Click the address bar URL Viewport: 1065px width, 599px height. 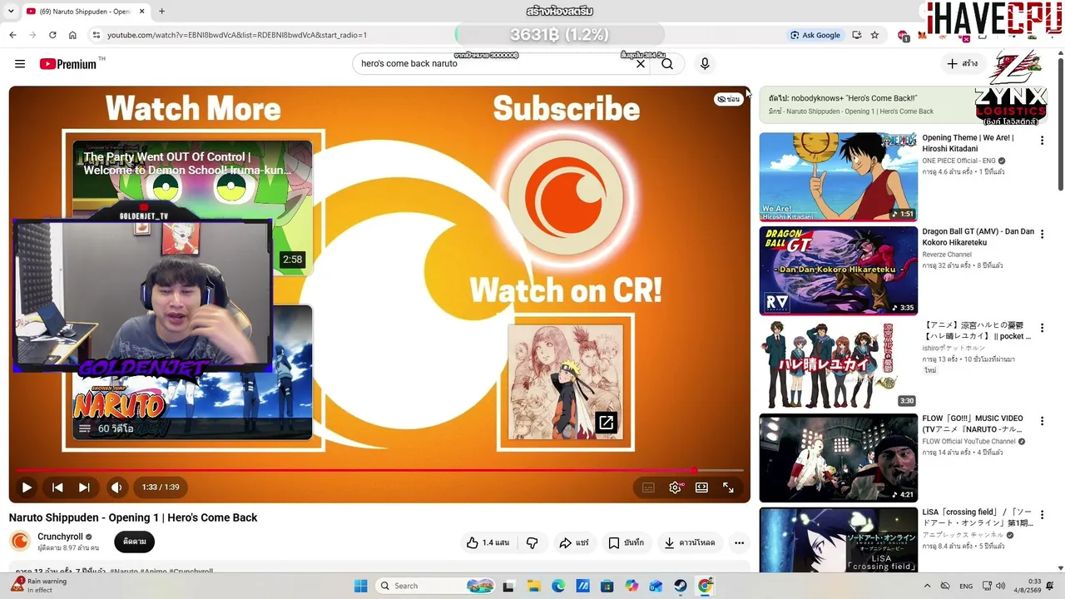(237, 35)
